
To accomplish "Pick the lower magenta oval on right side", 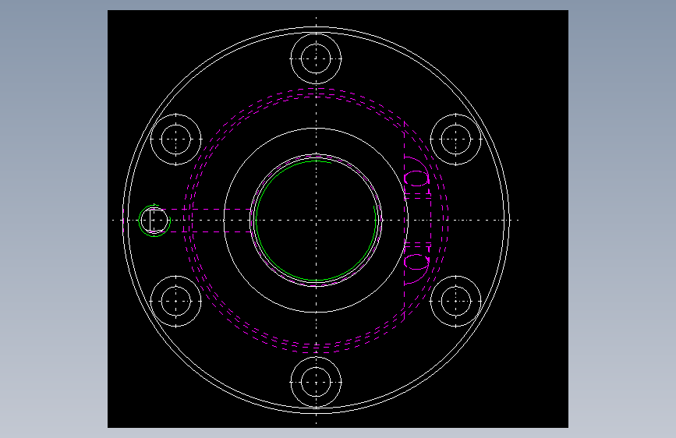I will pyautogui.click(x=416, y=262).
